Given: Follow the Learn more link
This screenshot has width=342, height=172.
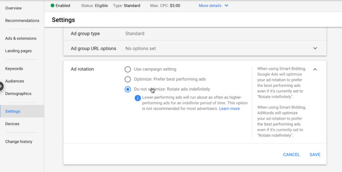Looking at the screenshot, I should point(229,108).
